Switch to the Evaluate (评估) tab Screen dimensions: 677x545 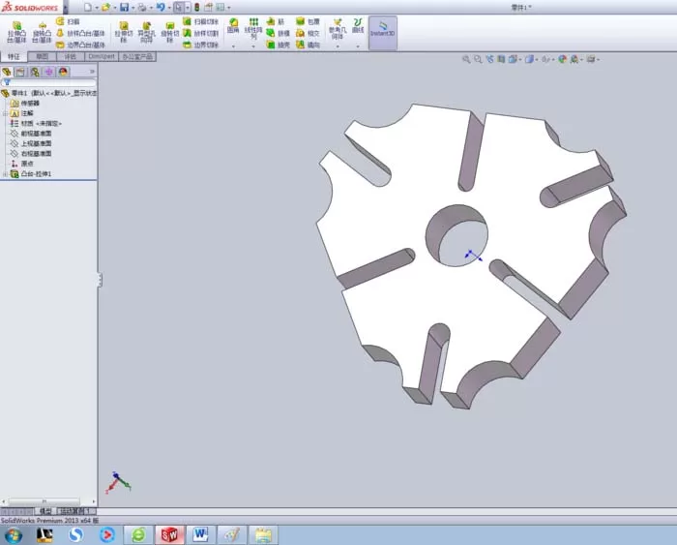70,56
